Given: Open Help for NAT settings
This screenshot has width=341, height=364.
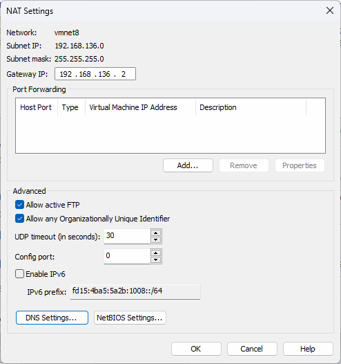Looking at the screenshot, I should pos(308,349).
